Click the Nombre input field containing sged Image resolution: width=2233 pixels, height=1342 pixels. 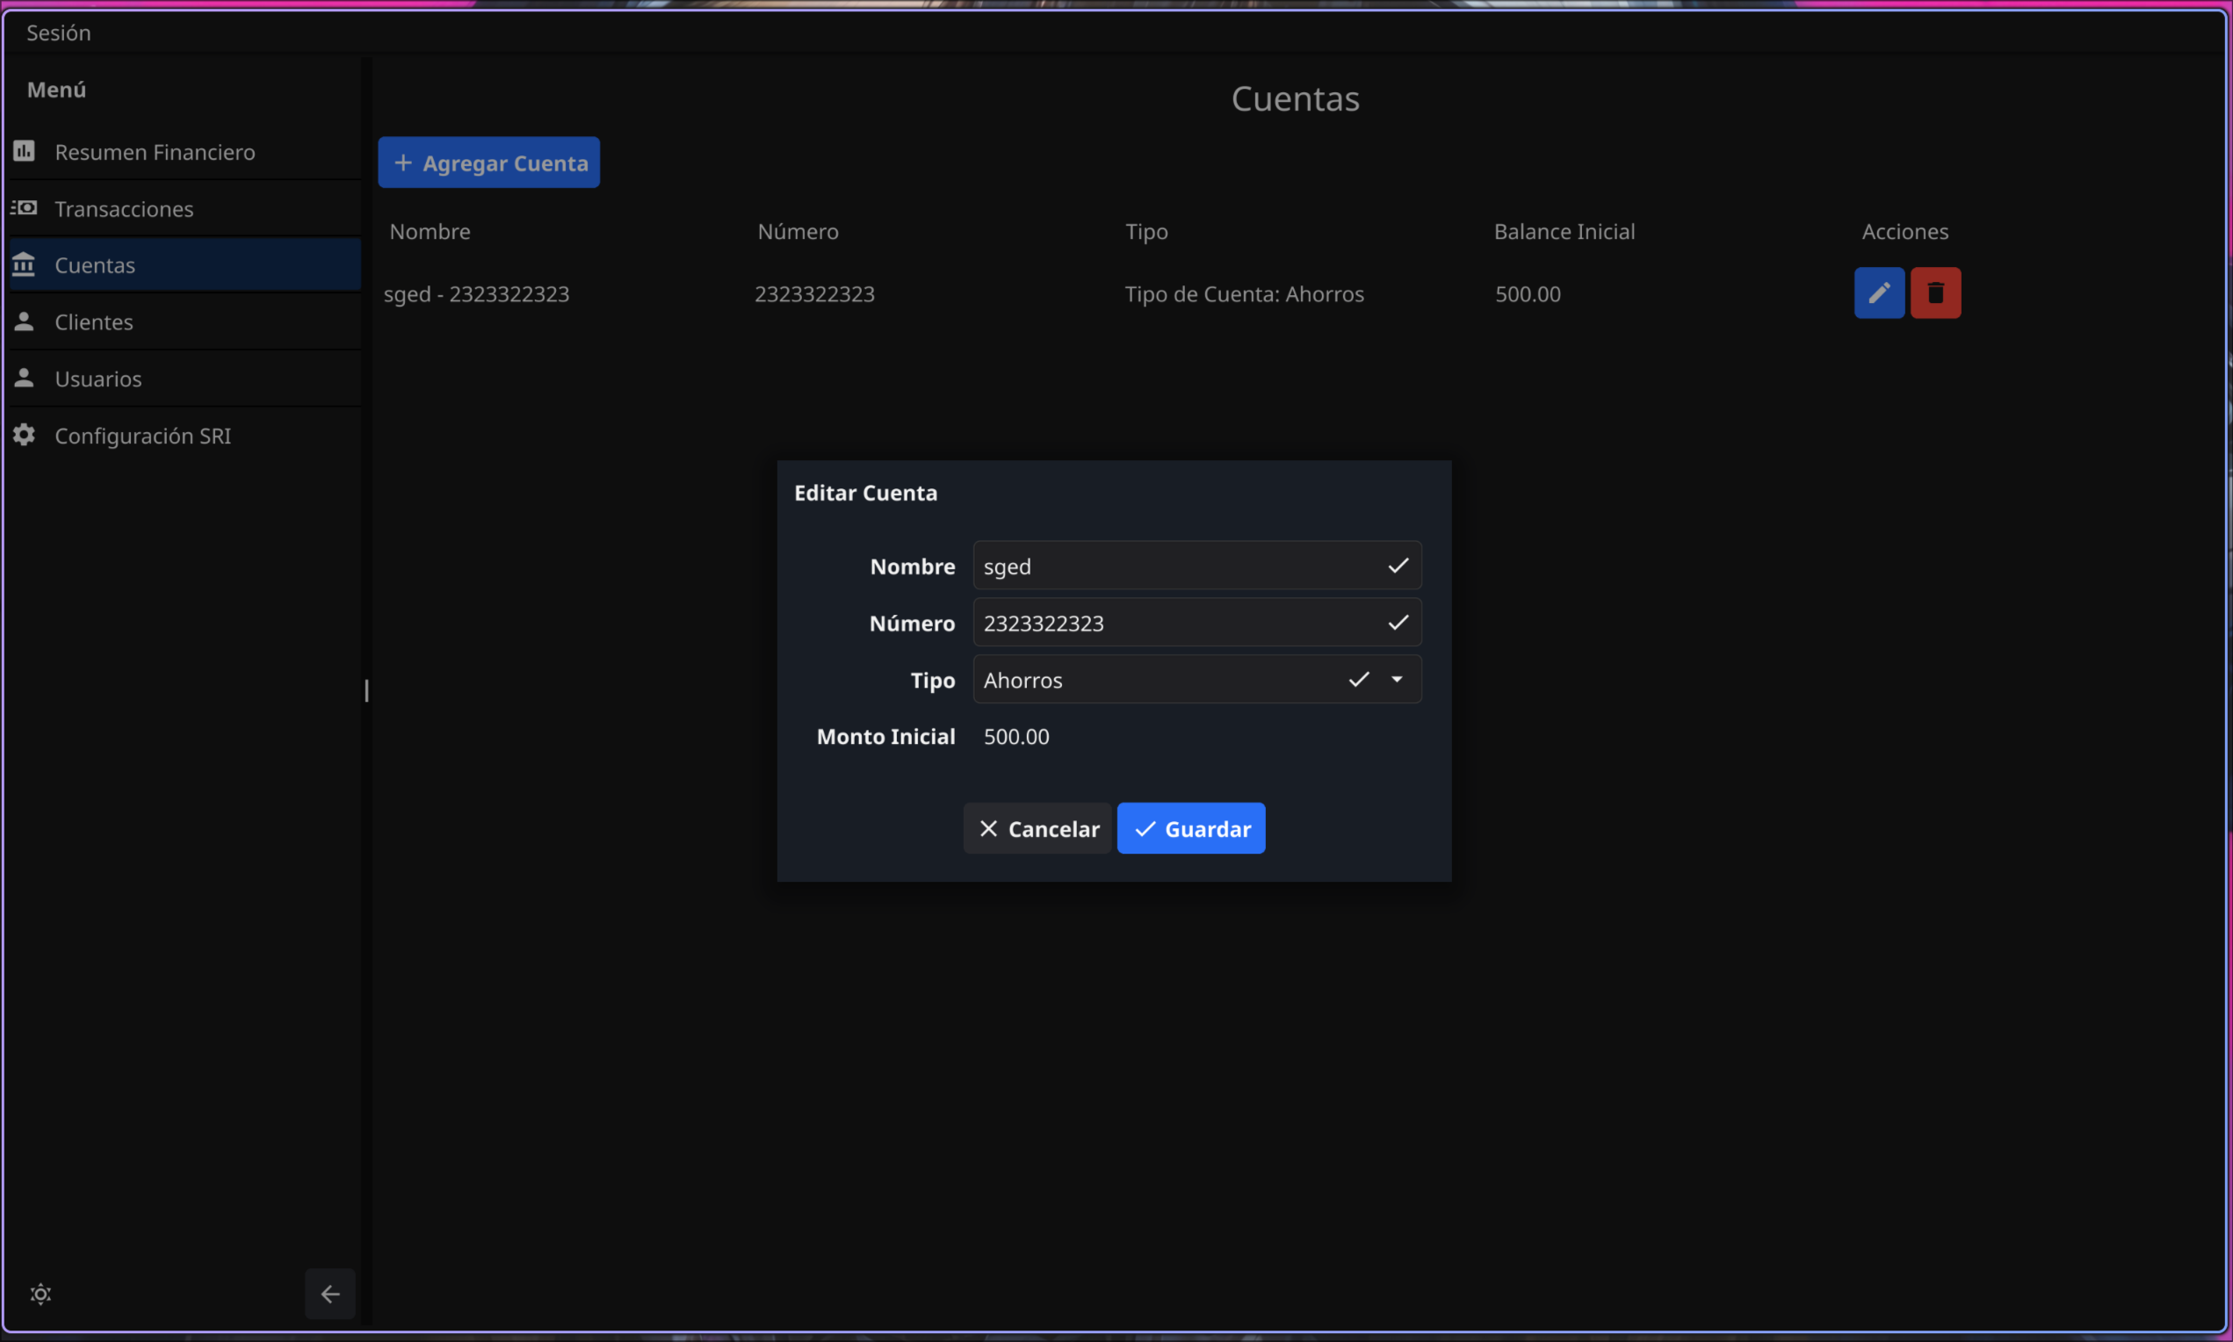(1175, 566)
